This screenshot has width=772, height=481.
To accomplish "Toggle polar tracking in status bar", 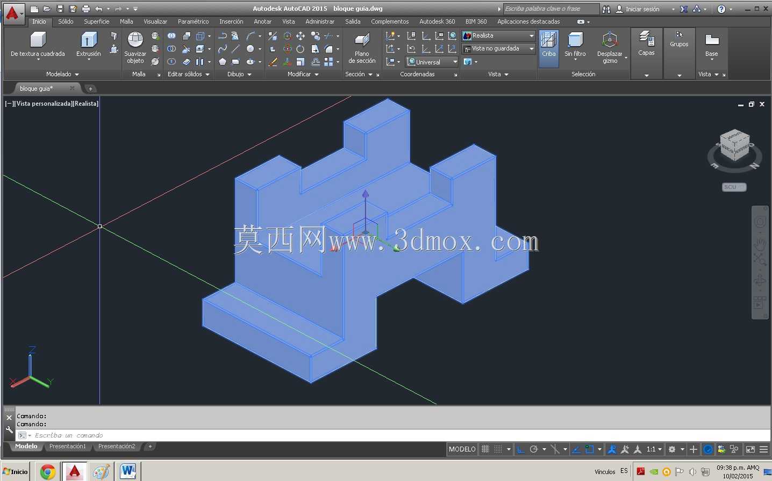I will click(x=534, y=449).
